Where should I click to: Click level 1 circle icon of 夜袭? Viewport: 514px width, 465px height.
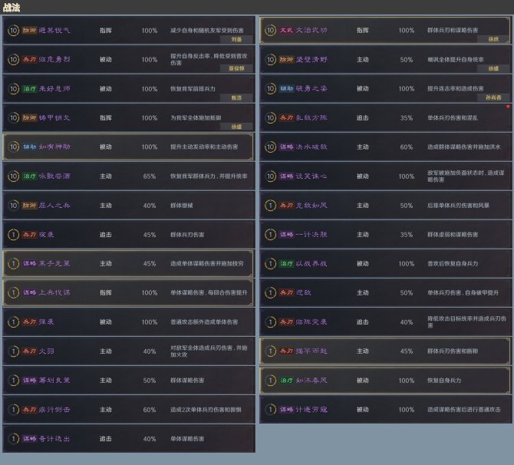[13, 234]
